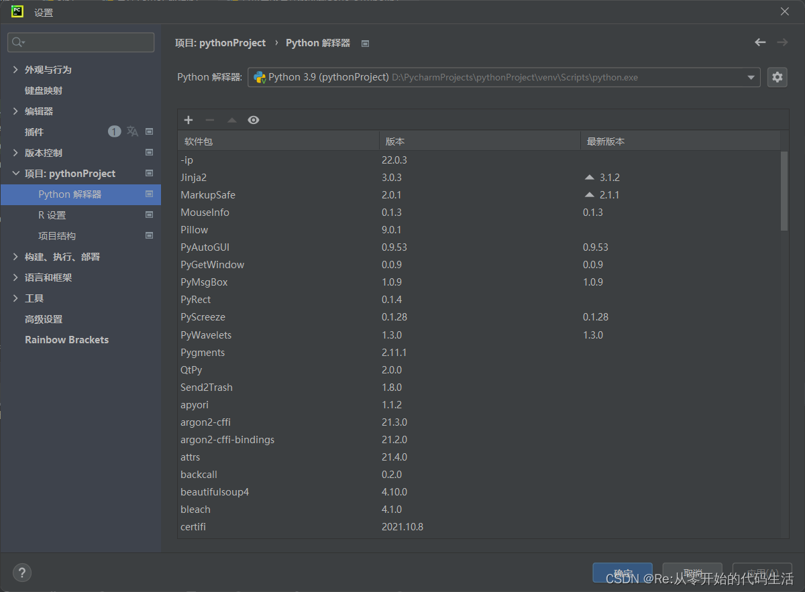
Task: Click the uninstall package minus icon
Action: (x=210, y=120)
